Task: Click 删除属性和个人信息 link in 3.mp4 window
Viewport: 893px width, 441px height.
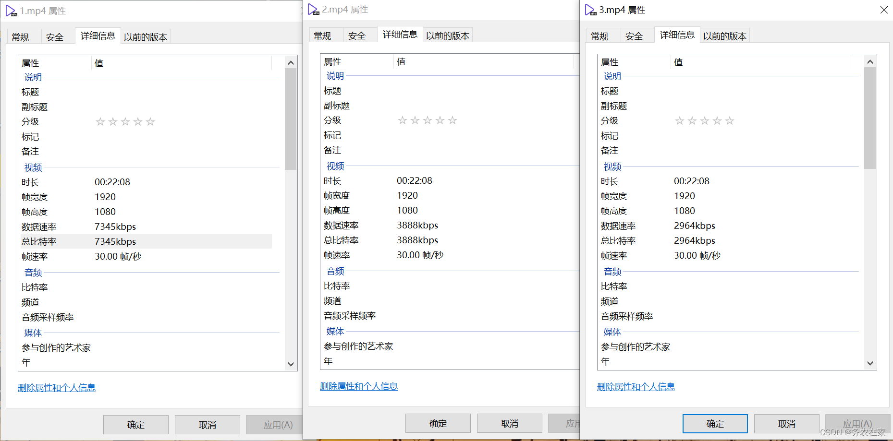Action: [636, 387]
